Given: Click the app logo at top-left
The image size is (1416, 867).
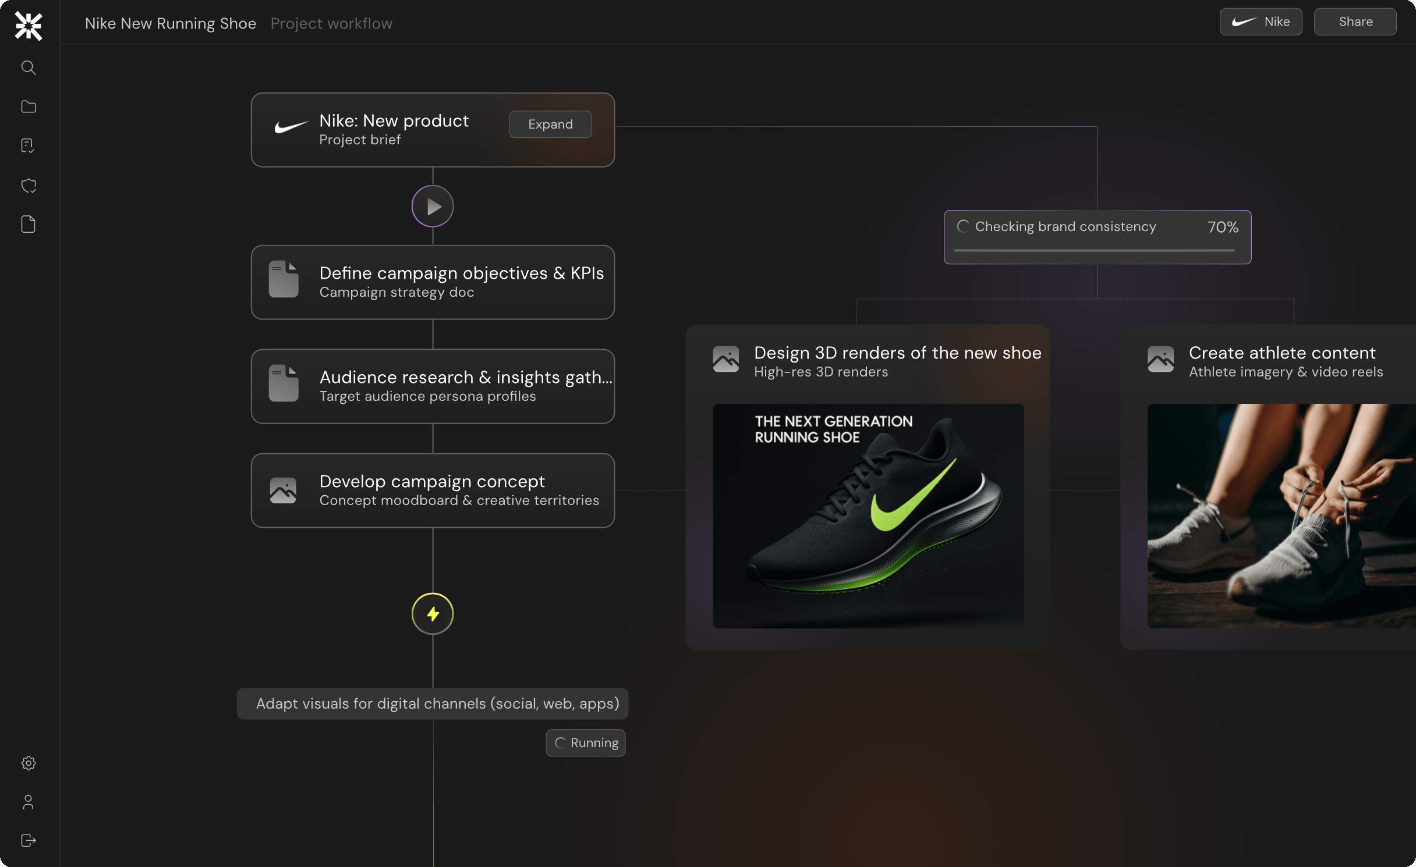Looking at the screenshot, I should pyautogui.click(x=28, y=26).
